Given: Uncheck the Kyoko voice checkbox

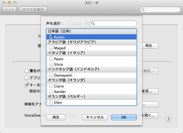Looking at the screenshot, I should [51, 37].
